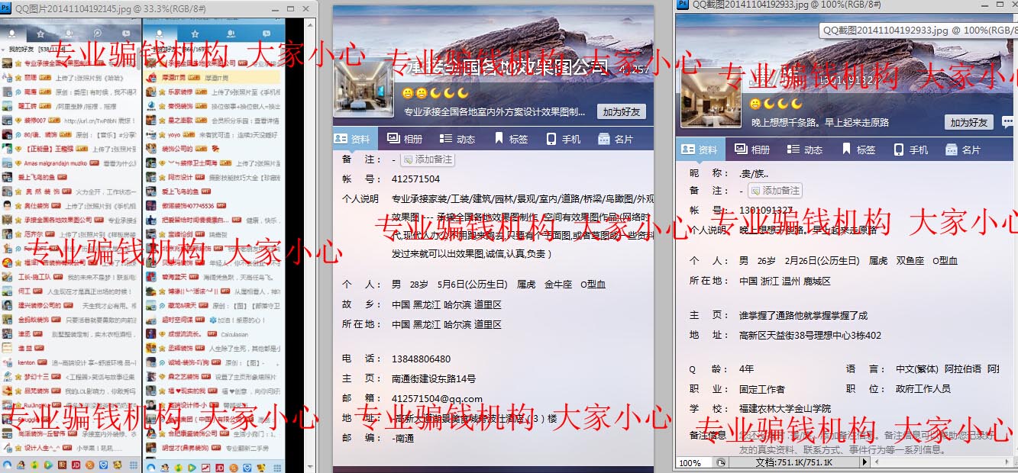Click Photoshop icon of QQ截图 window title
Viewport: 1018px width, 473px height.
[x=683, y=5]
